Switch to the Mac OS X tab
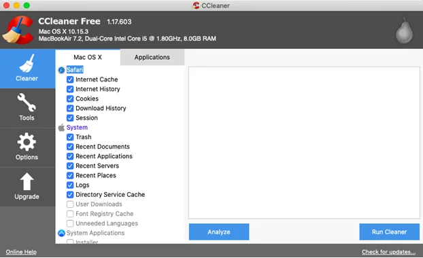423x258 pixels. [x=88, y=57]
